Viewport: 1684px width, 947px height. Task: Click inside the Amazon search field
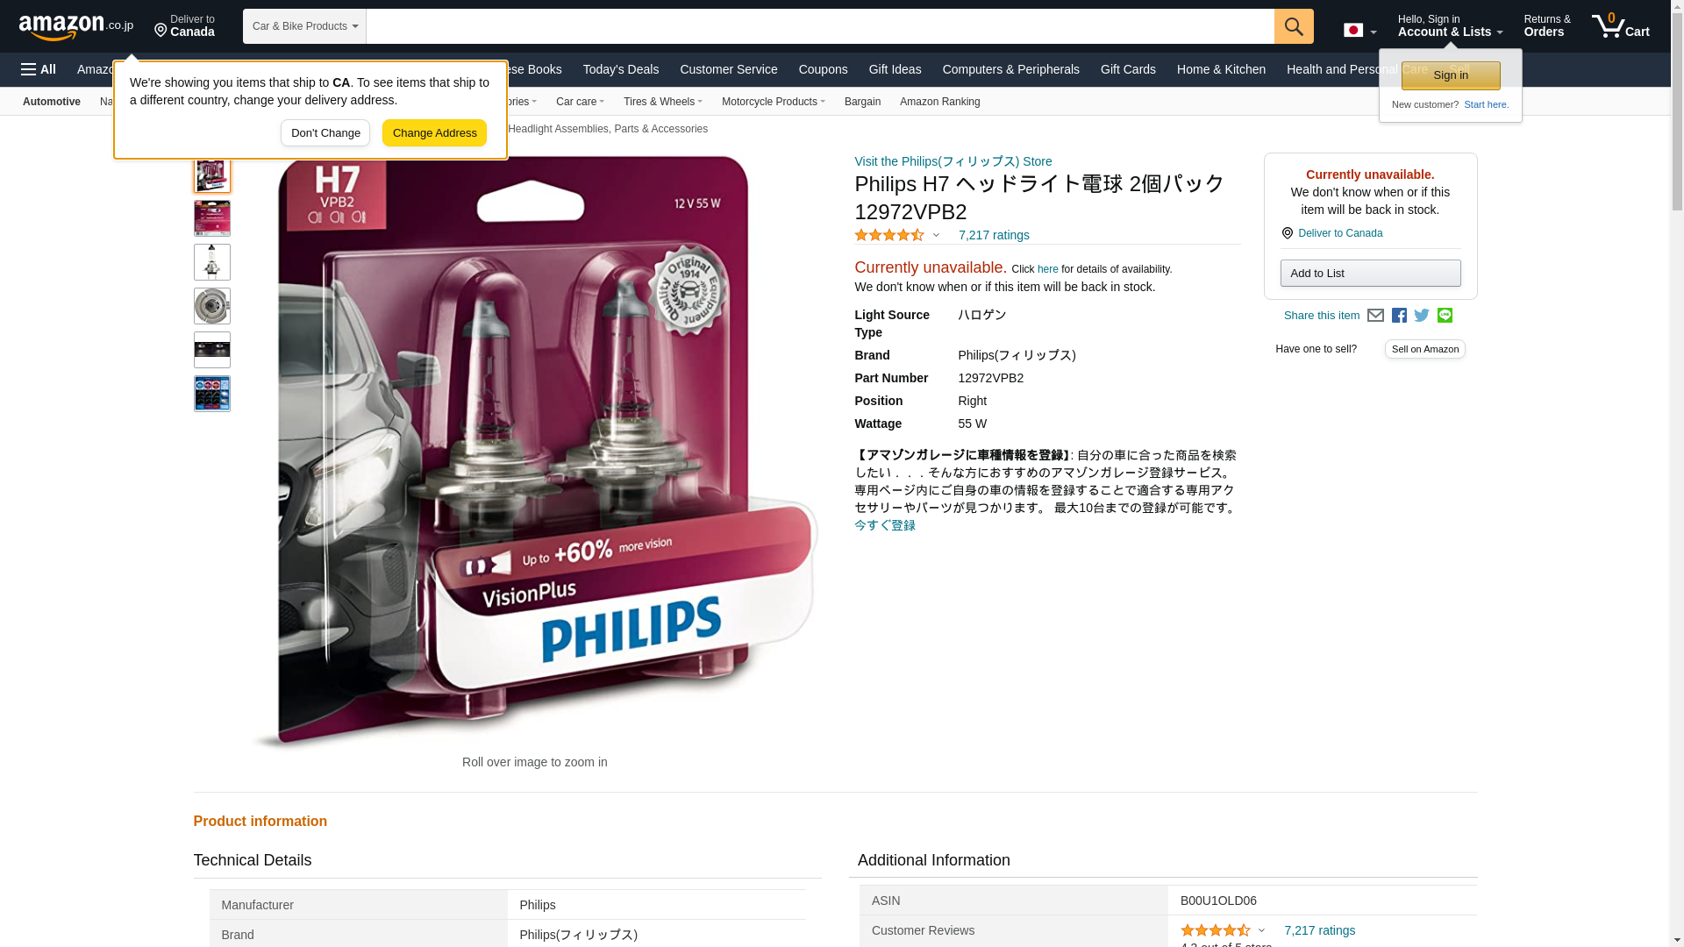tap(820, 26)
